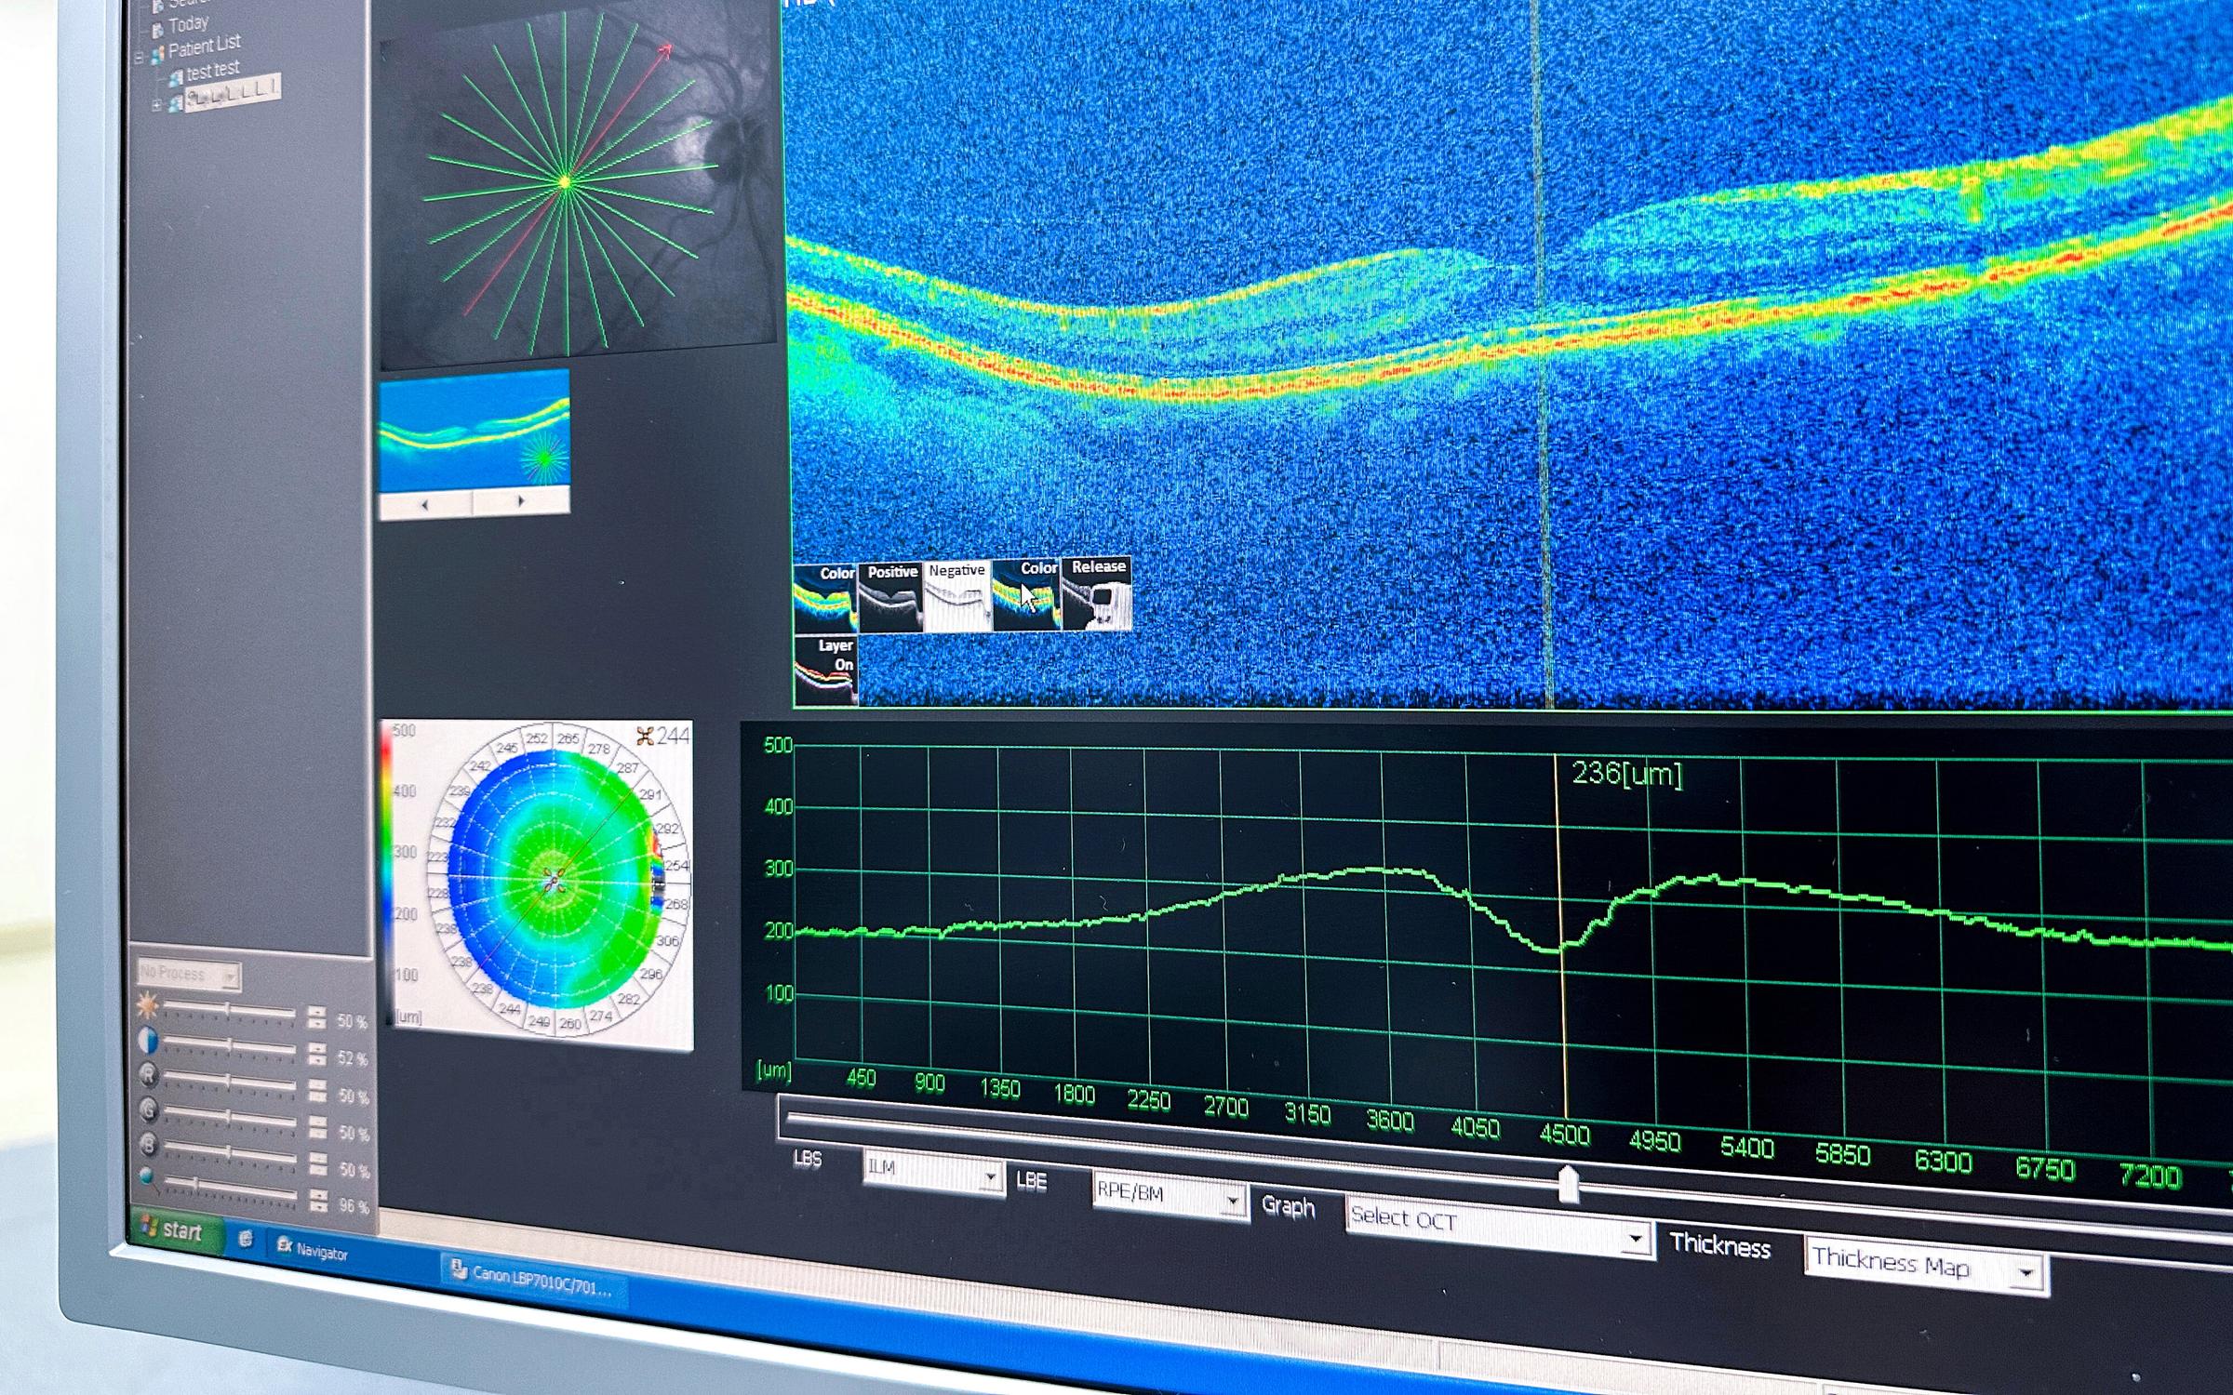Select the Positive grayscale display mode
Image resolution: width=2233 pixels, height=1395 pixels.
(x=890, y=597)
